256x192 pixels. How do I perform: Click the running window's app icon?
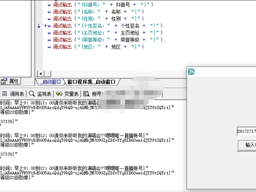pyautogui.click(x=191, y=71)
